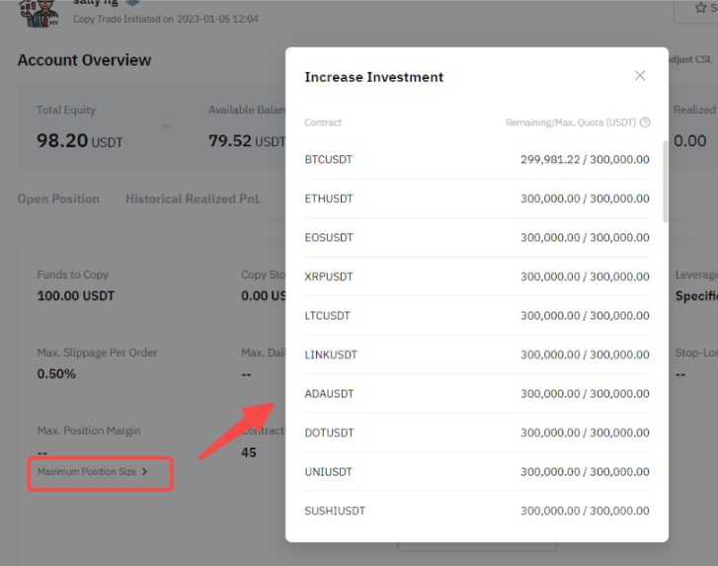This screenshot has height=566, width=718.
Task: Select the LINKUSDT contract row
Action: [477, 355]
